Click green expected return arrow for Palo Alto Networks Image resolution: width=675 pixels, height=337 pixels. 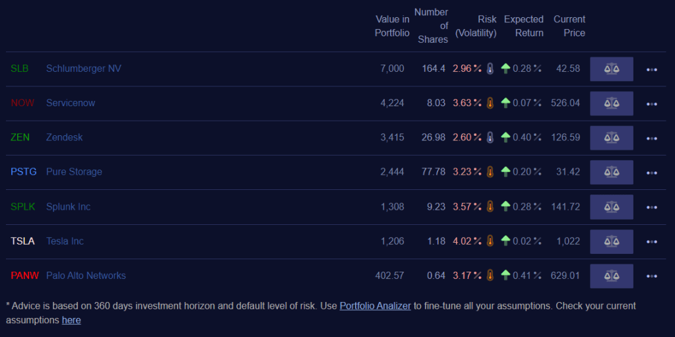coord(506,276)
